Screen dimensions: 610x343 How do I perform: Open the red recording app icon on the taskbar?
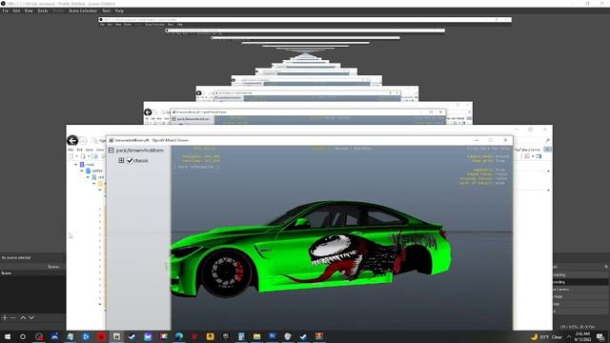(102, 336)
